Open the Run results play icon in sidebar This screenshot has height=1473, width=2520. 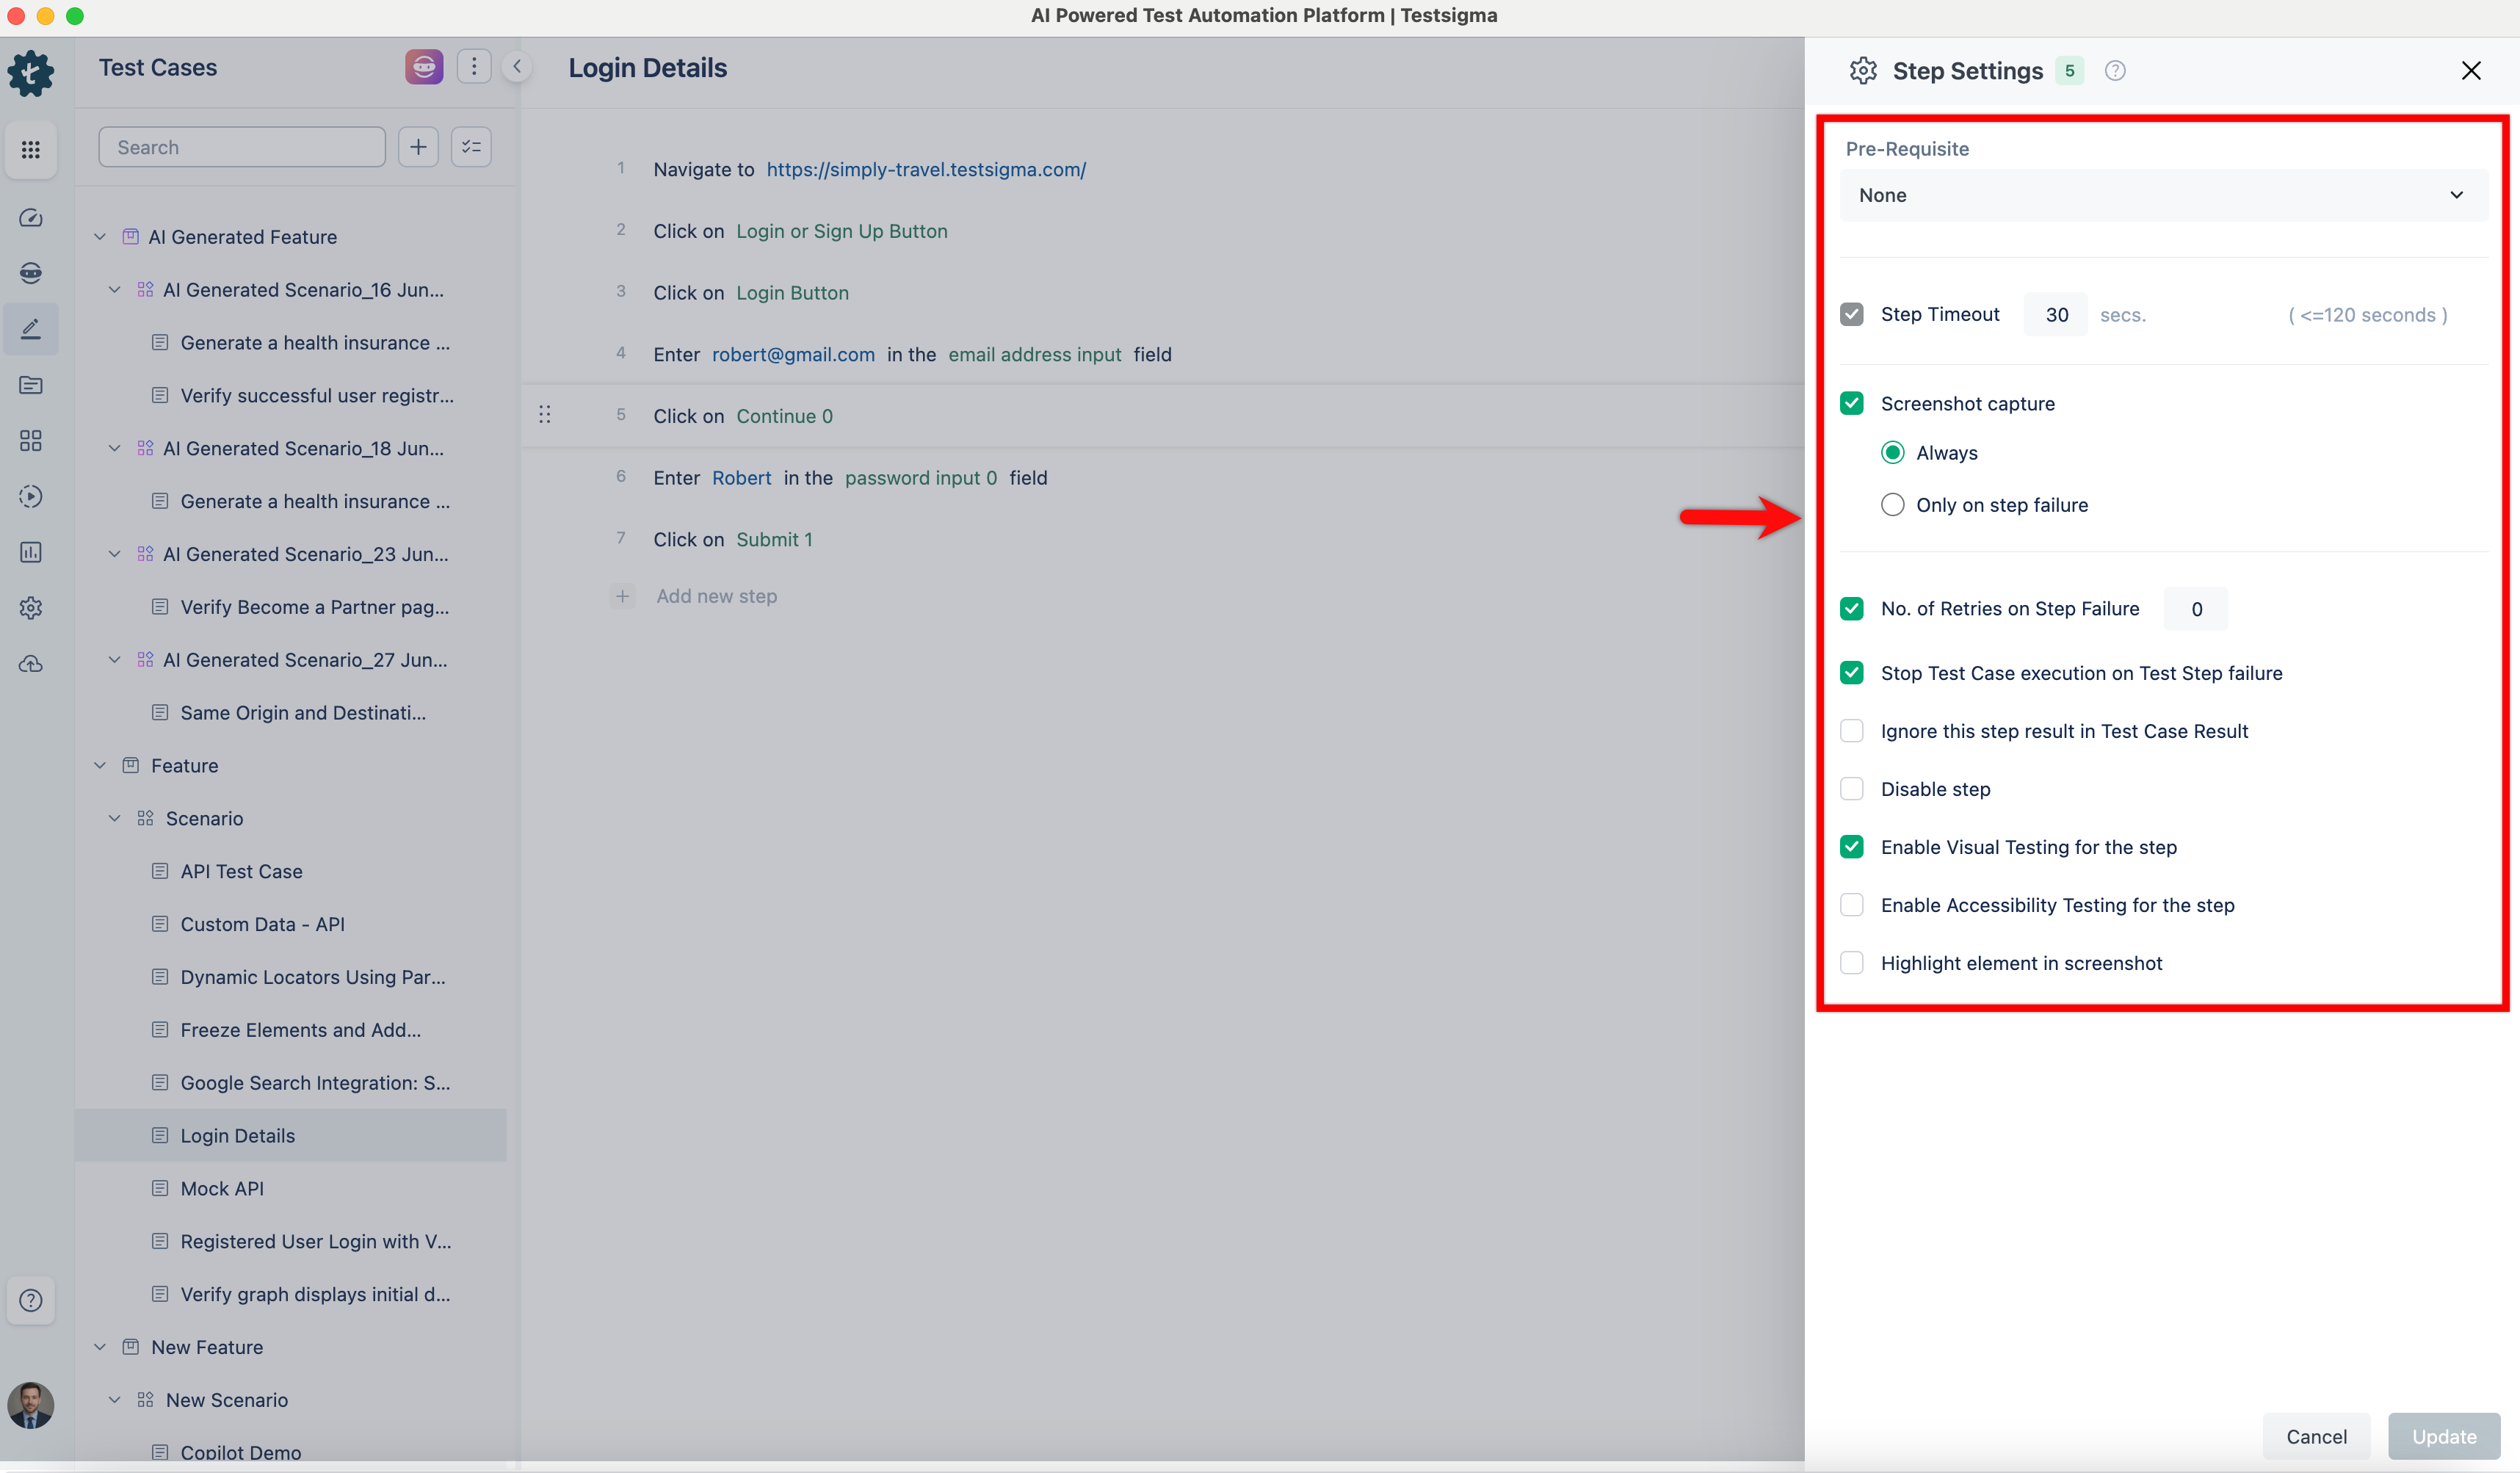point(31,496)
